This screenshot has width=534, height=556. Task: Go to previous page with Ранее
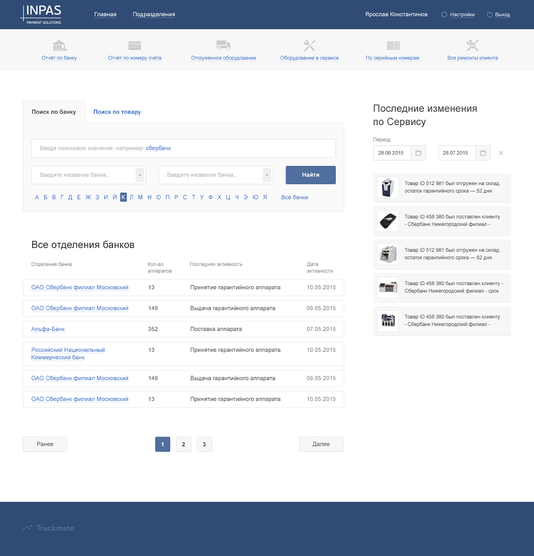click(45, 444)
